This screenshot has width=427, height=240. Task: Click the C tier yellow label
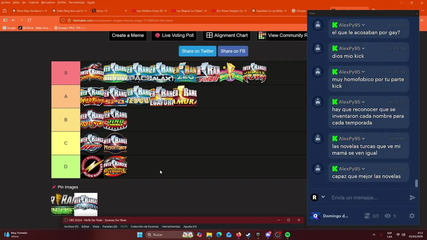pyautogui.click(x=66, y=143)
